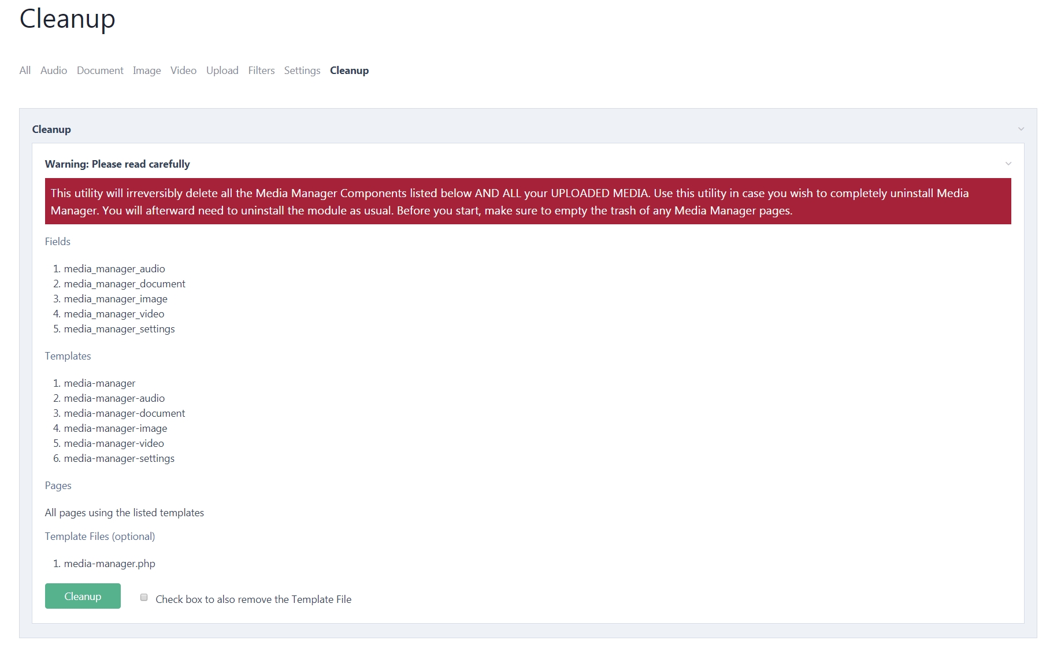Click the Template Files (optional) label
The width and height of the screenshot is (1061, 659).
(x=100, y=536)
